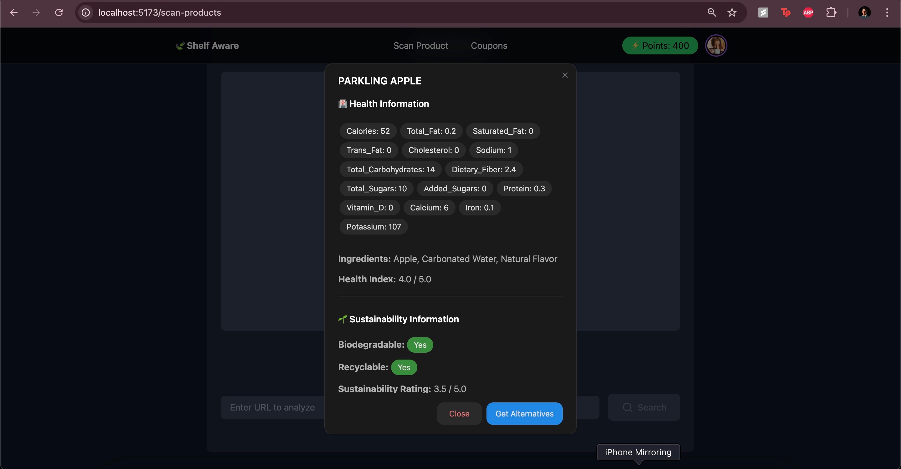Click the Points: 400 badge
The width and height of the screenshot is (901, 469).
tap(660, 45)
